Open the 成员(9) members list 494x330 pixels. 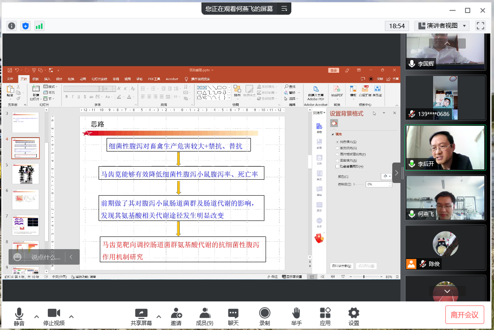[x=205, y=316]
